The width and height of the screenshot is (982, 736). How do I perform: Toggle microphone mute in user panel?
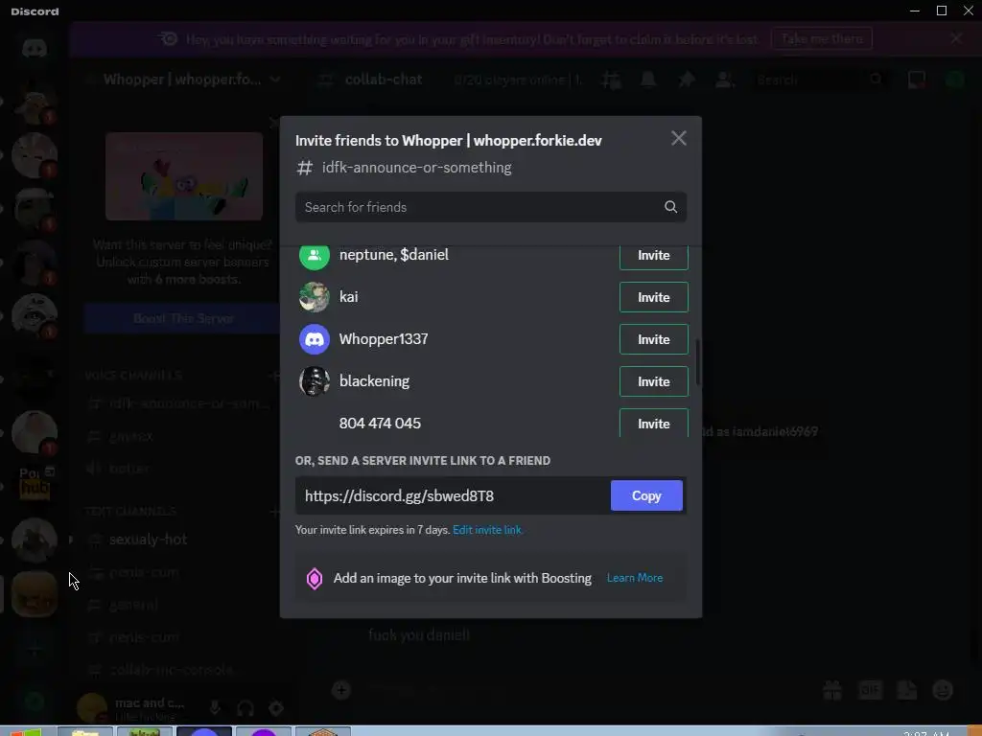point(215,708)
